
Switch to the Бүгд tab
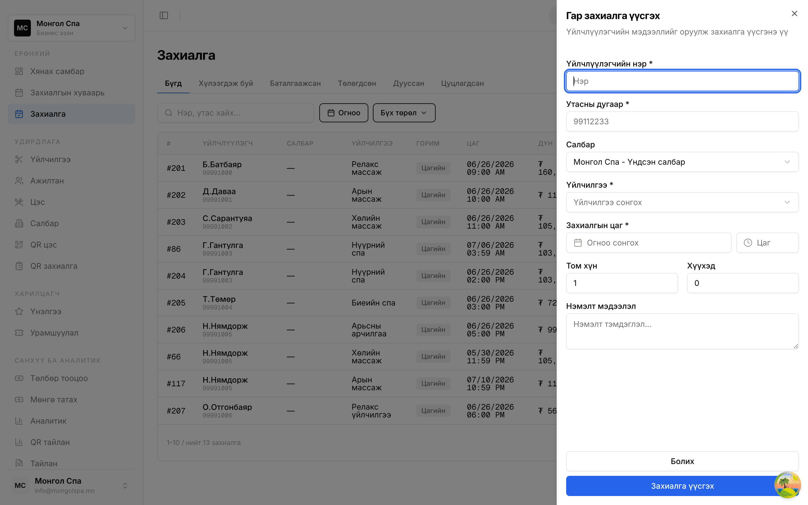click(x=173, y=84)
